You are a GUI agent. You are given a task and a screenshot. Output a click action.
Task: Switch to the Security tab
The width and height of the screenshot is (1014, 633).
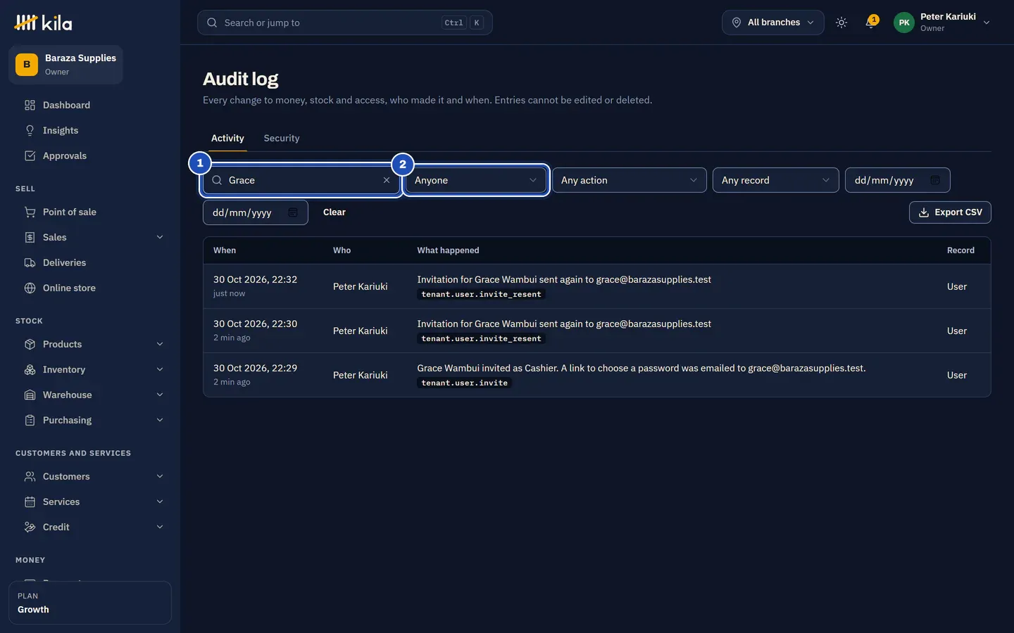(282, 138)
